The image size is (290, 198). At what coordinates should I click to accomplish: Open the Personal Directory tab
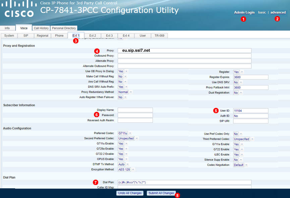pyautogui.click(x=64, y=28)
